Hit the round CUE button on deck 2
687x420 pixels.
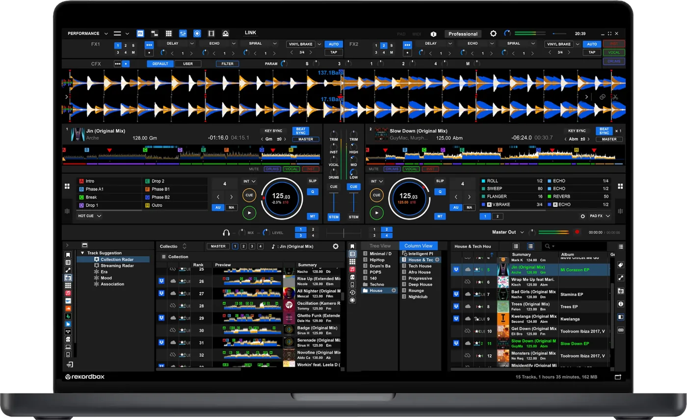[376, 195]
